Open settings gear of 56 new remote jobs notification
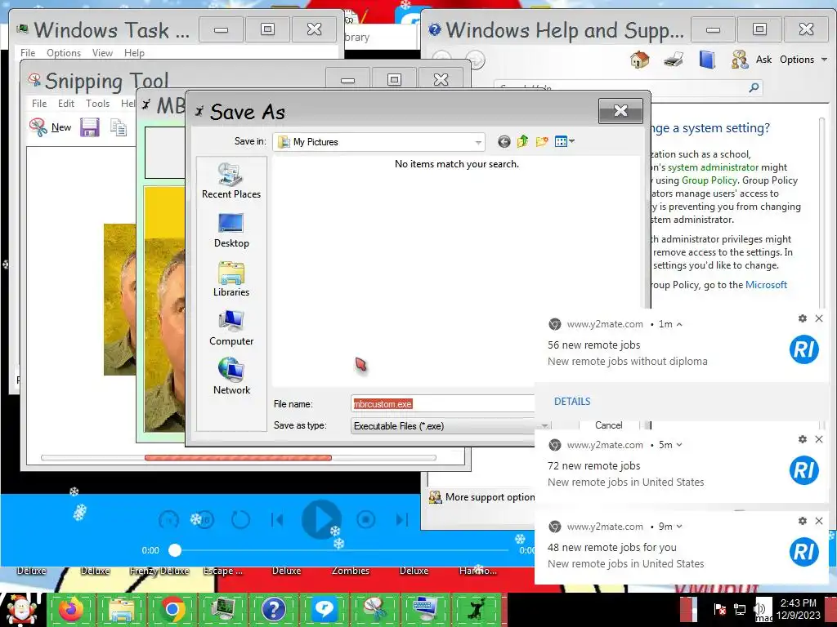Screen dimensions: 837x627 [x=802, y=318]
